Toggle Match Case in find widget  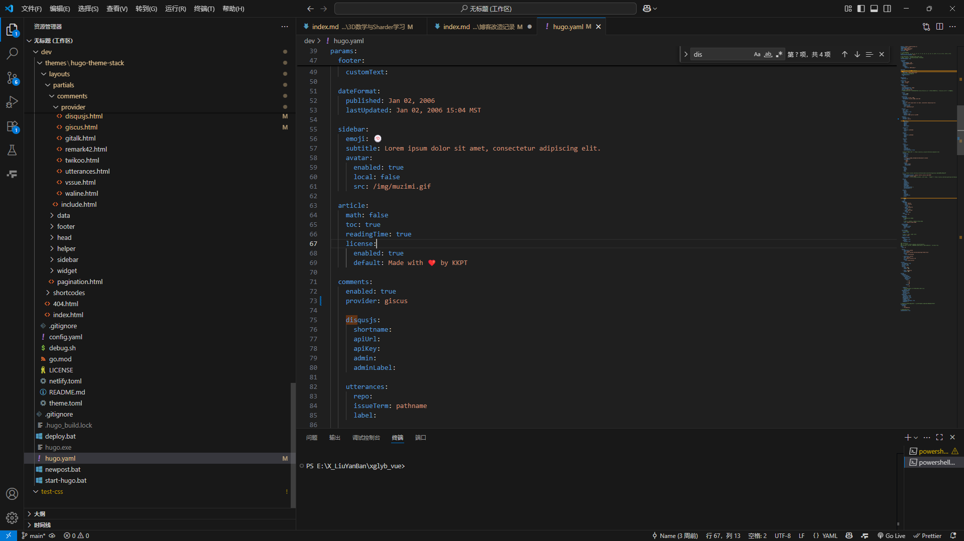(757, 54)
